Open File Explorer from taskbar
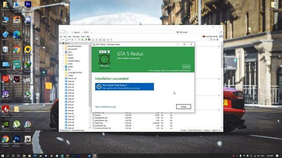The image size is (282, 158). (x=24, y=156)
